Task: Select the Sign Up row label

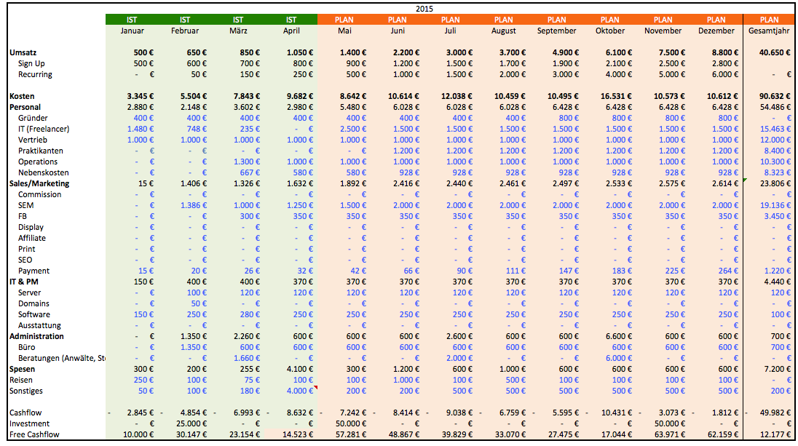Action: (31, 63)
